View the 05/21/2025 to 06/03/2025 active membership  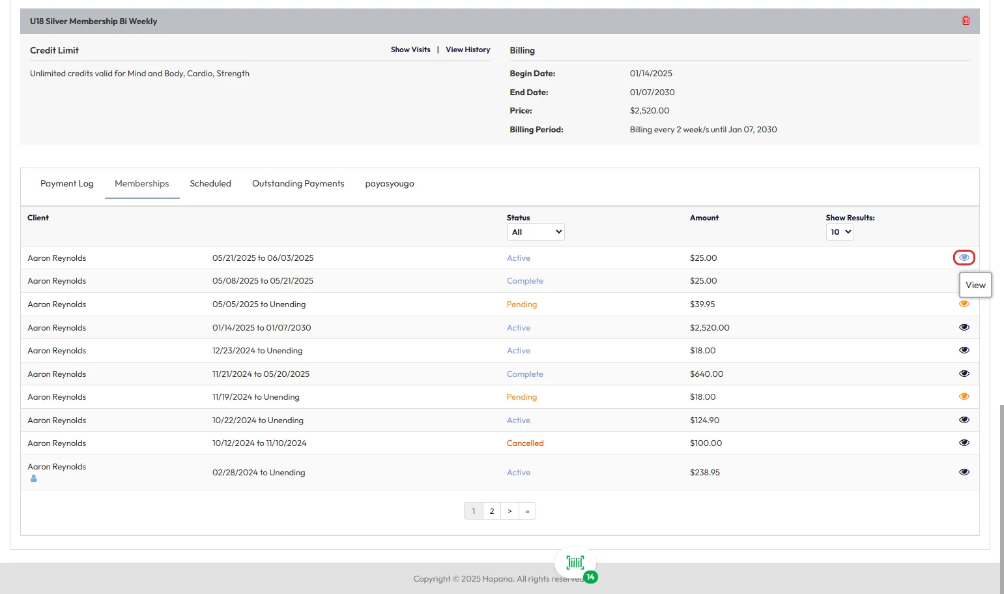point(964,258)
